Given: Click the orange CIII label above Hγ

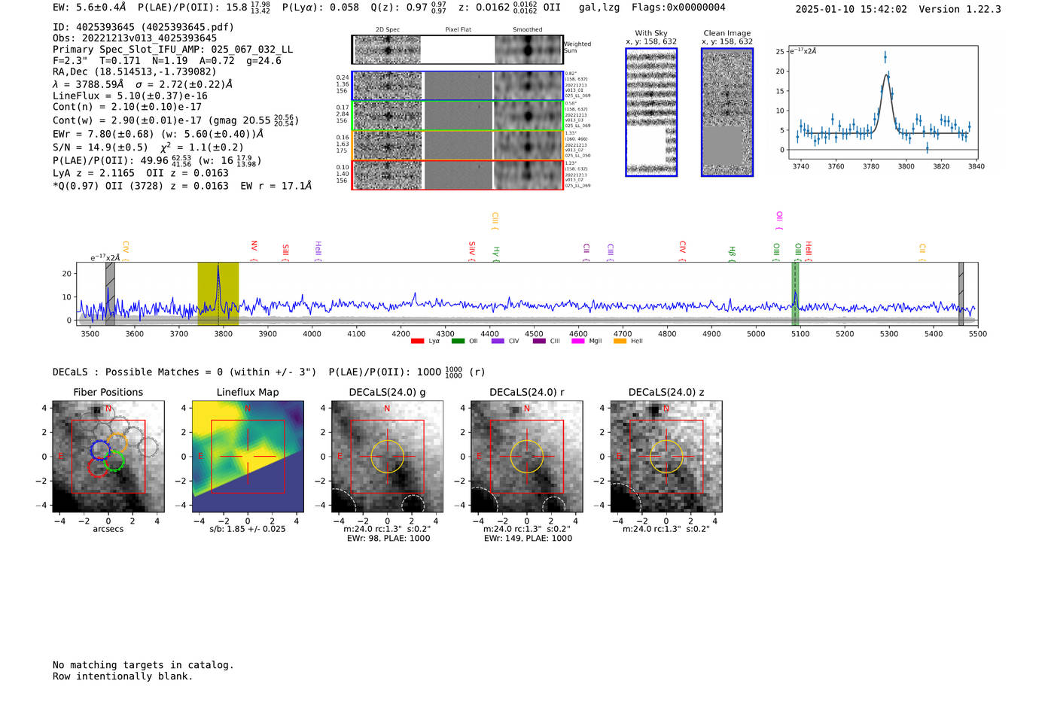Looking at the screenshot, I should click(495, 221).
